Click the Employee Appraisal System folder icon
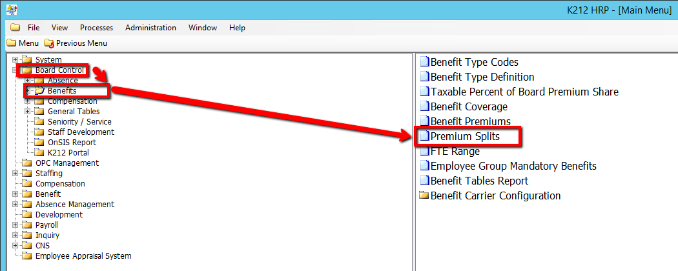This screenshot has height=271, width=678. 26,256
